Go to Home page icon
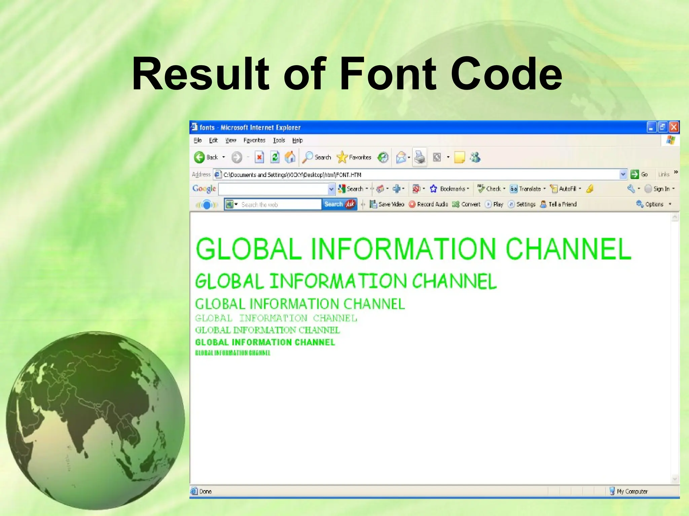The width and height of the screenshot is (689, 516). pyautogui.click(x=290, y=157)
